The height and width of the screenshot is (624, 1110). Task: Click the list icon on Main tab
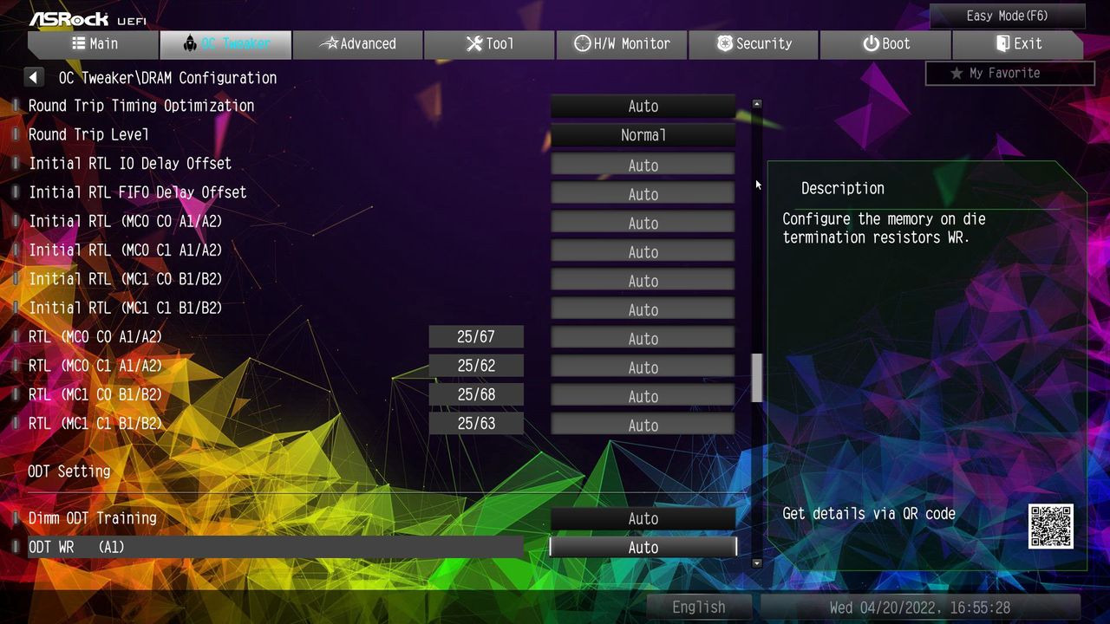click(x=79, y=43)
